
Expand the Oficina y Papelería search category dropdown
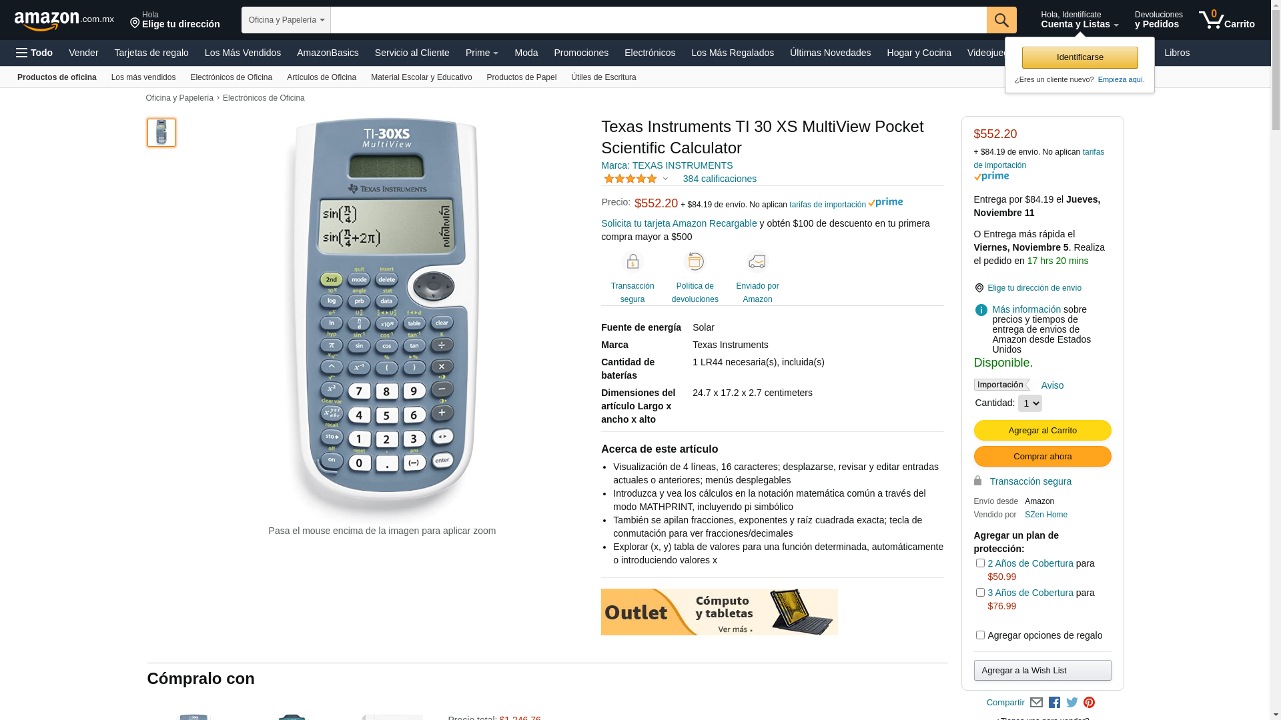(286, 20)
